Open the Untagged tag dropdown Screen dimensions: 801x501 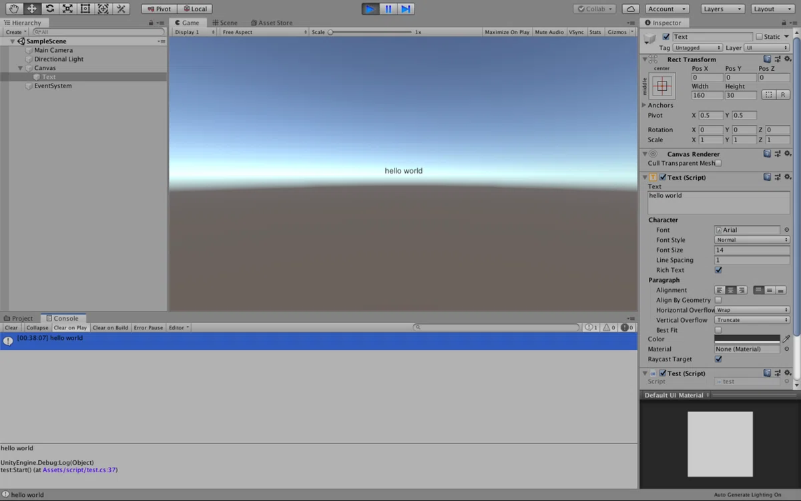pos(698,47)
